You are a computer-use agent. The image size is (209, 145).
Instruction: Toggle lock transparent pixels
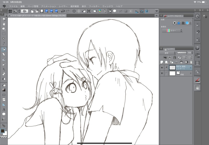pos(179,57)
